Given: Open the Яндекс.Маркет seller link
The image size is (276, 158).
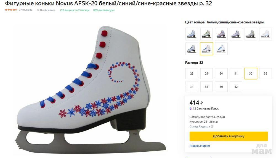Looking at the screenshot, I should (200, 146).
